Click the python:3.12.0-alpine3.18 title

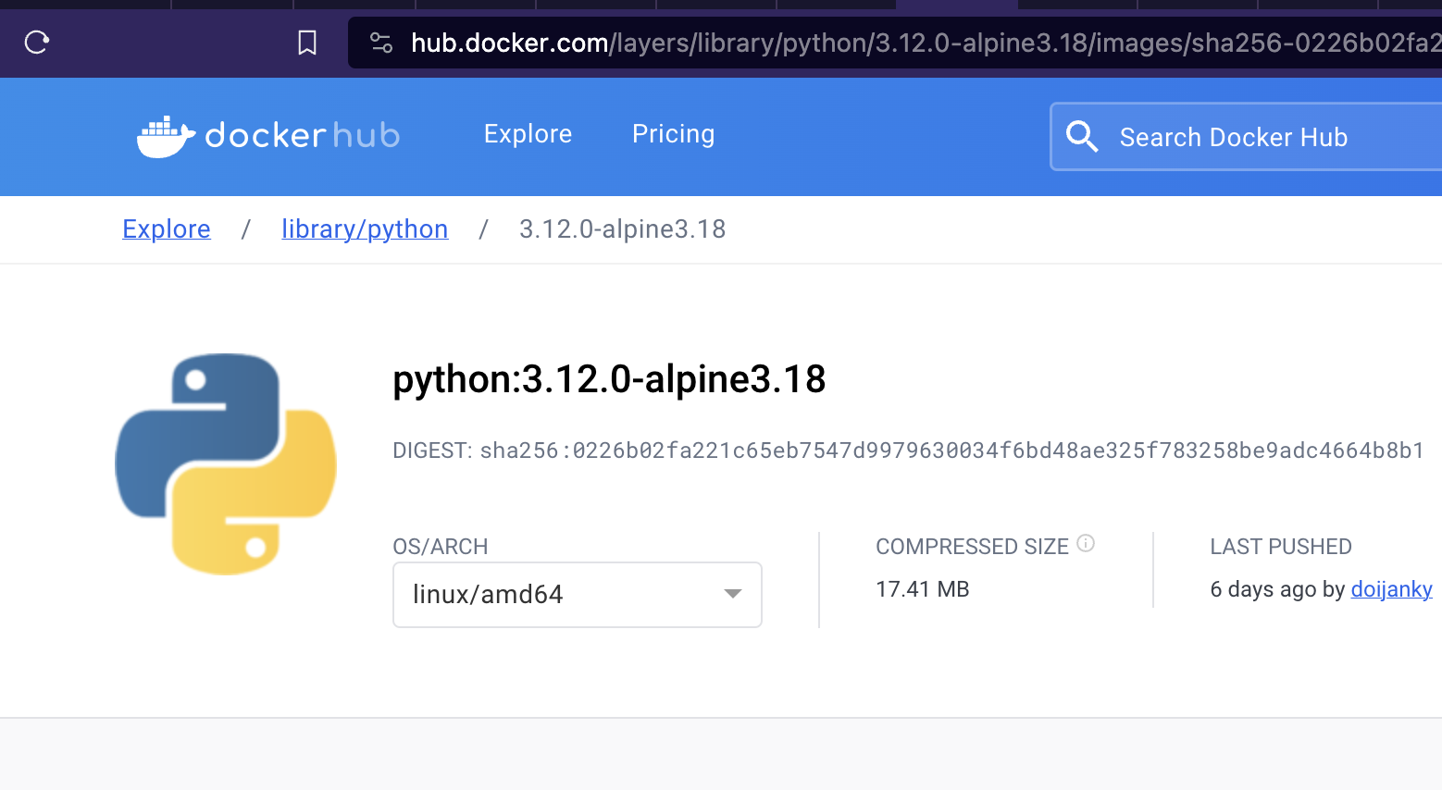(x=608, y=378)
